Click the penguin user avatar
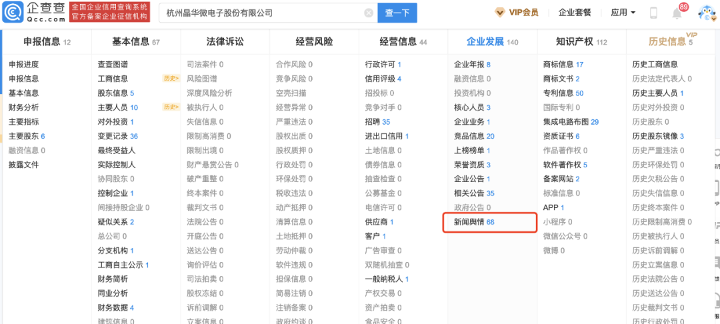 click(706, 13)
